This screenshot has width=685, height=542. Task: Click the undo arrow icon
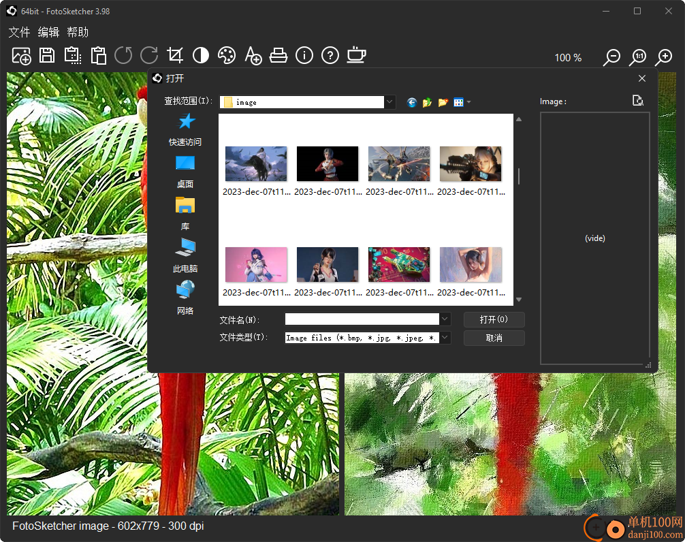click(124, 56)
